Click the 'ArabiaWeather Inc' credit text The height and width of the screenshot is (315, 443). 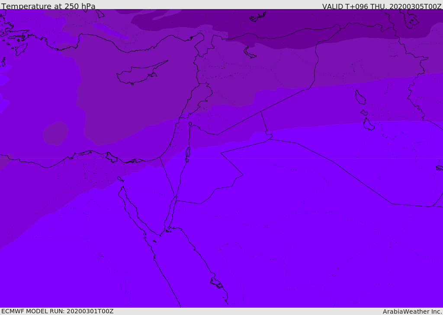click(x=412, y=312)
